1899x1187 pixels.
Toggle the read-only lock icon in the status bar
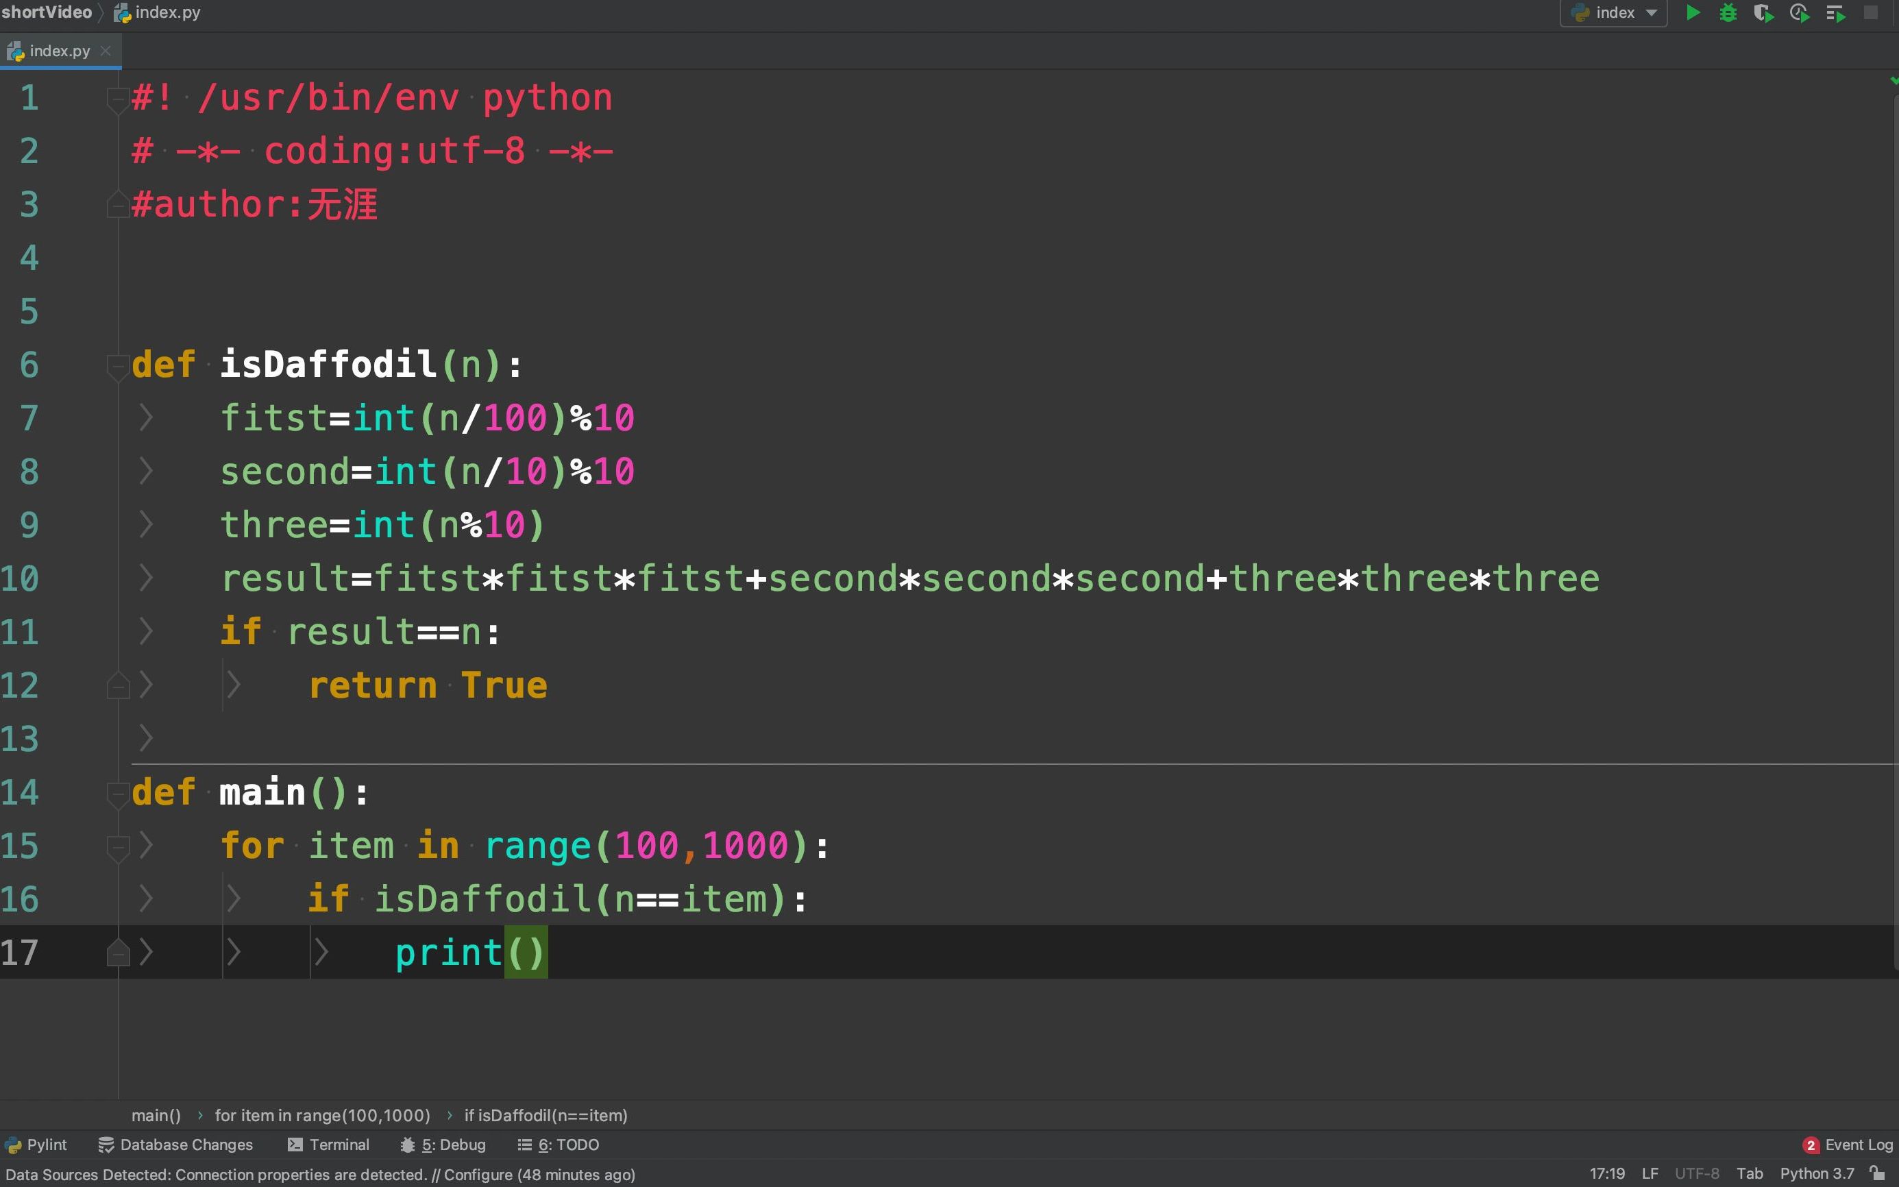point(1878,1174)
